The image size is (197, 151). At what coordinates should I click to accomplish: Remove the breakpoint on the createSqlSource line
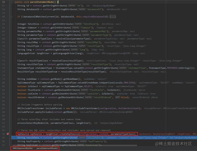click(8, 134)
